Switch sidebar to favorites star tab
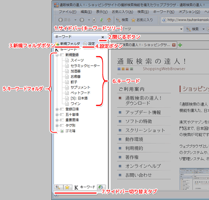Screen dimensions: 209x200 67,187
